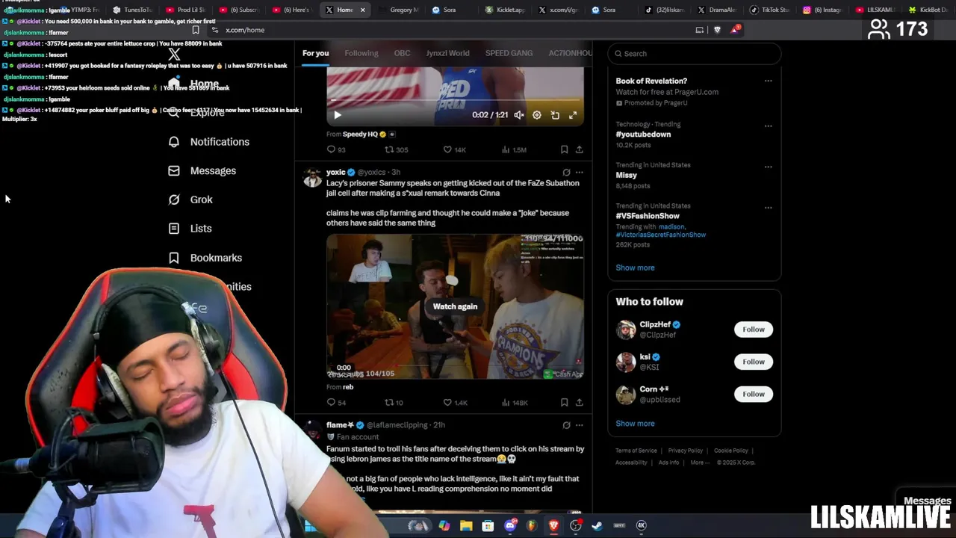956x538 pixels.
Task: Open File Explorer from the taskbar
Action: [466, 526]
